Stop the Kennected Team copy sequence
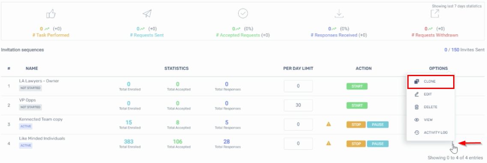The width and height of the screenshot is (487, 163). (x=356, y=124)
